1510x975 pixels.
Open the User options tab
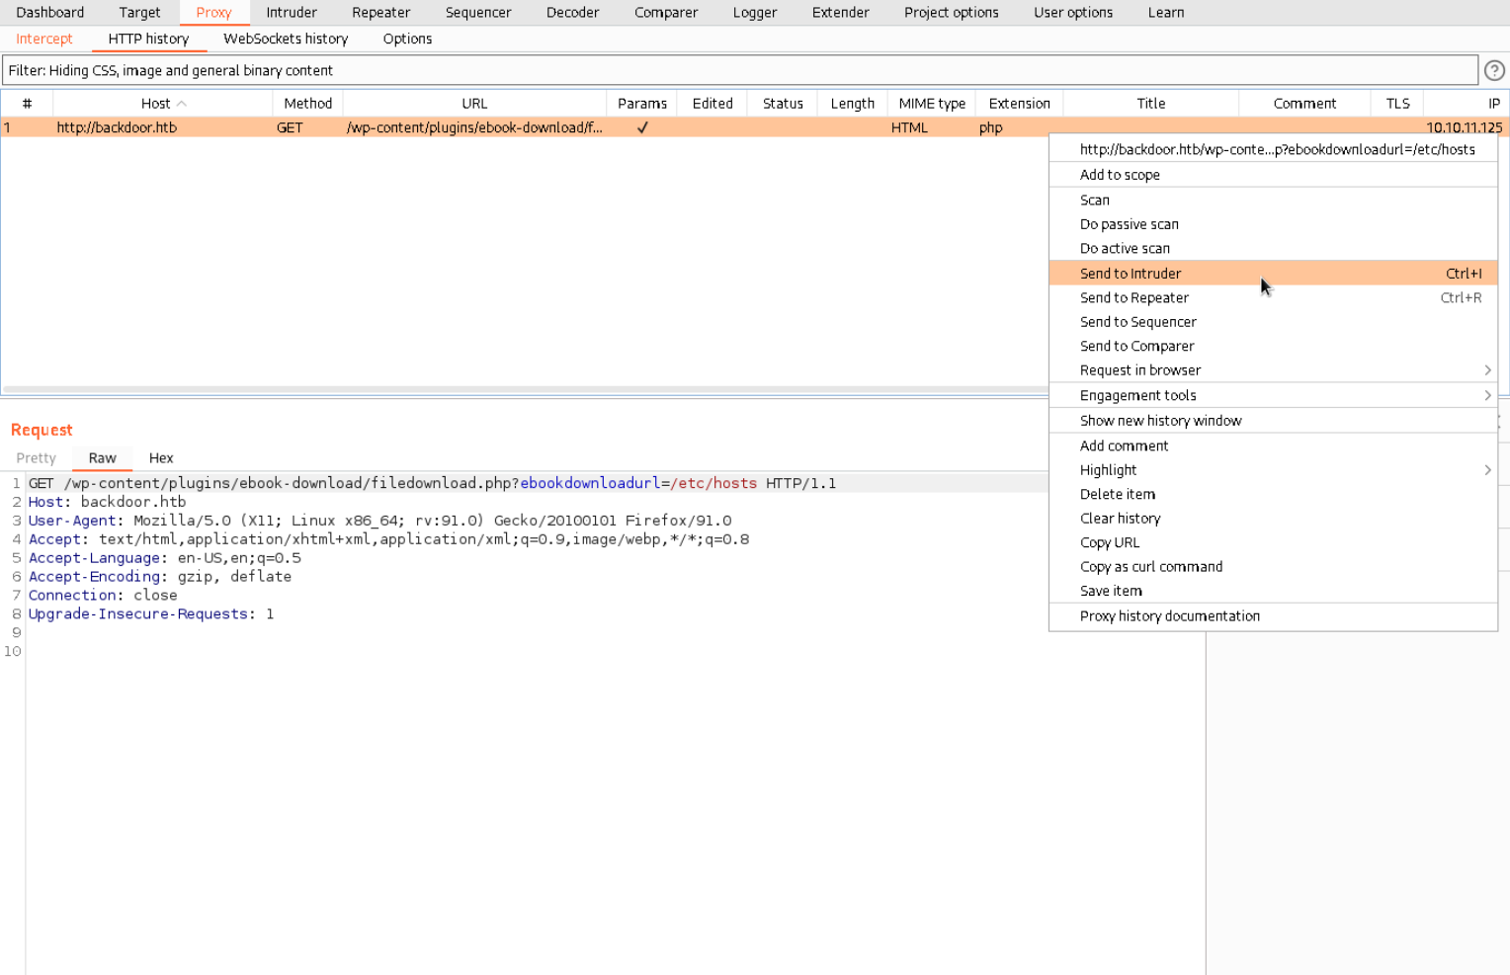coord(1073,12)
